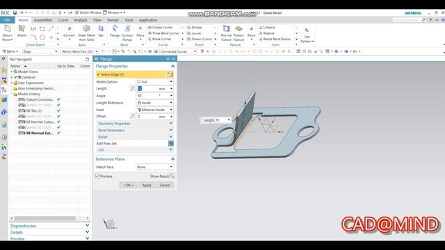Choose Break Corner command
The width and height of the screenshot is (445, 250).
tap(159, 39)
